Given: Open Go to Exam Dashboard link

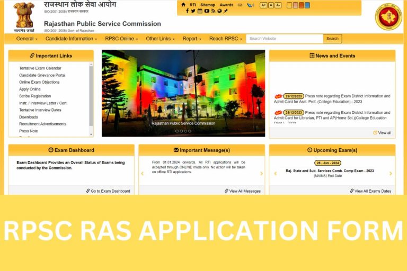Looking at the screenshot, I should pyautogui.click(x=108, y=191).
